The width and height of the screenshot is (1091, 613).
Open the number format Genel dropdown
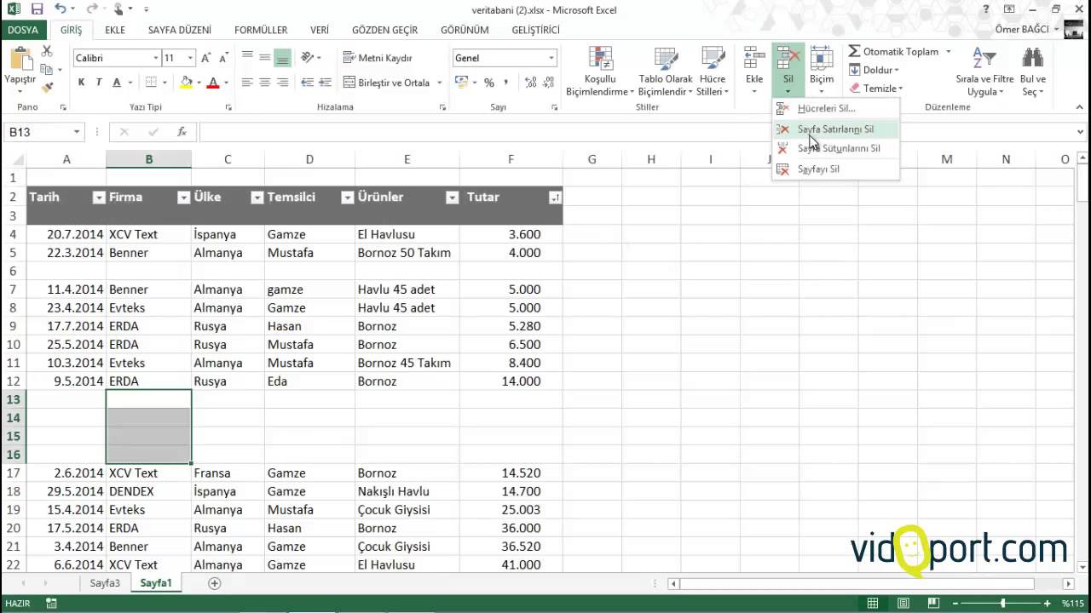551,58
